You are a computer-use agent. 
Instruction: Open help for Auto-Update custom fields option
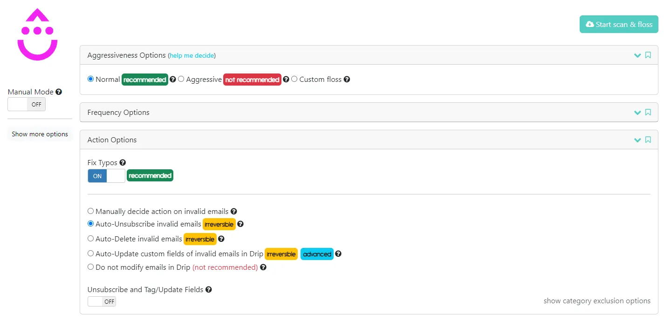(x=338, y=254)
